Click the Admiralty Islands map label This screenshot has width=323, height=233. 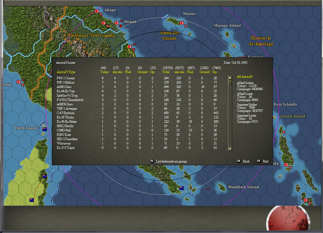click(169, 35)
